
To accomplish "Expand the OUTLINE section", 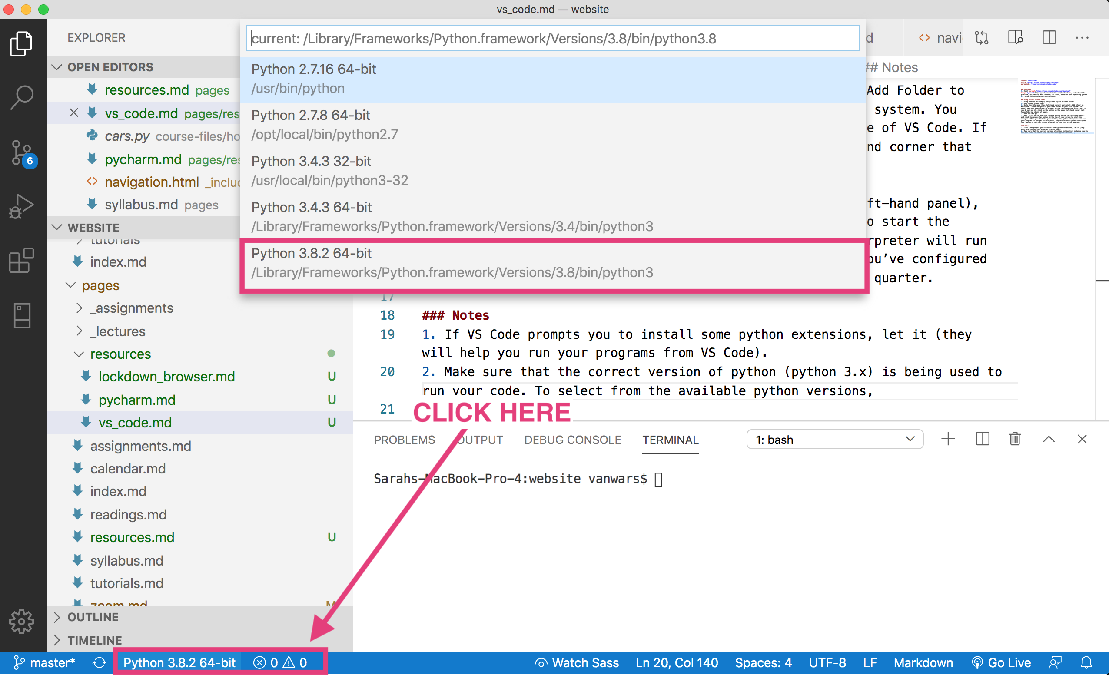I will tap(93, 617).
